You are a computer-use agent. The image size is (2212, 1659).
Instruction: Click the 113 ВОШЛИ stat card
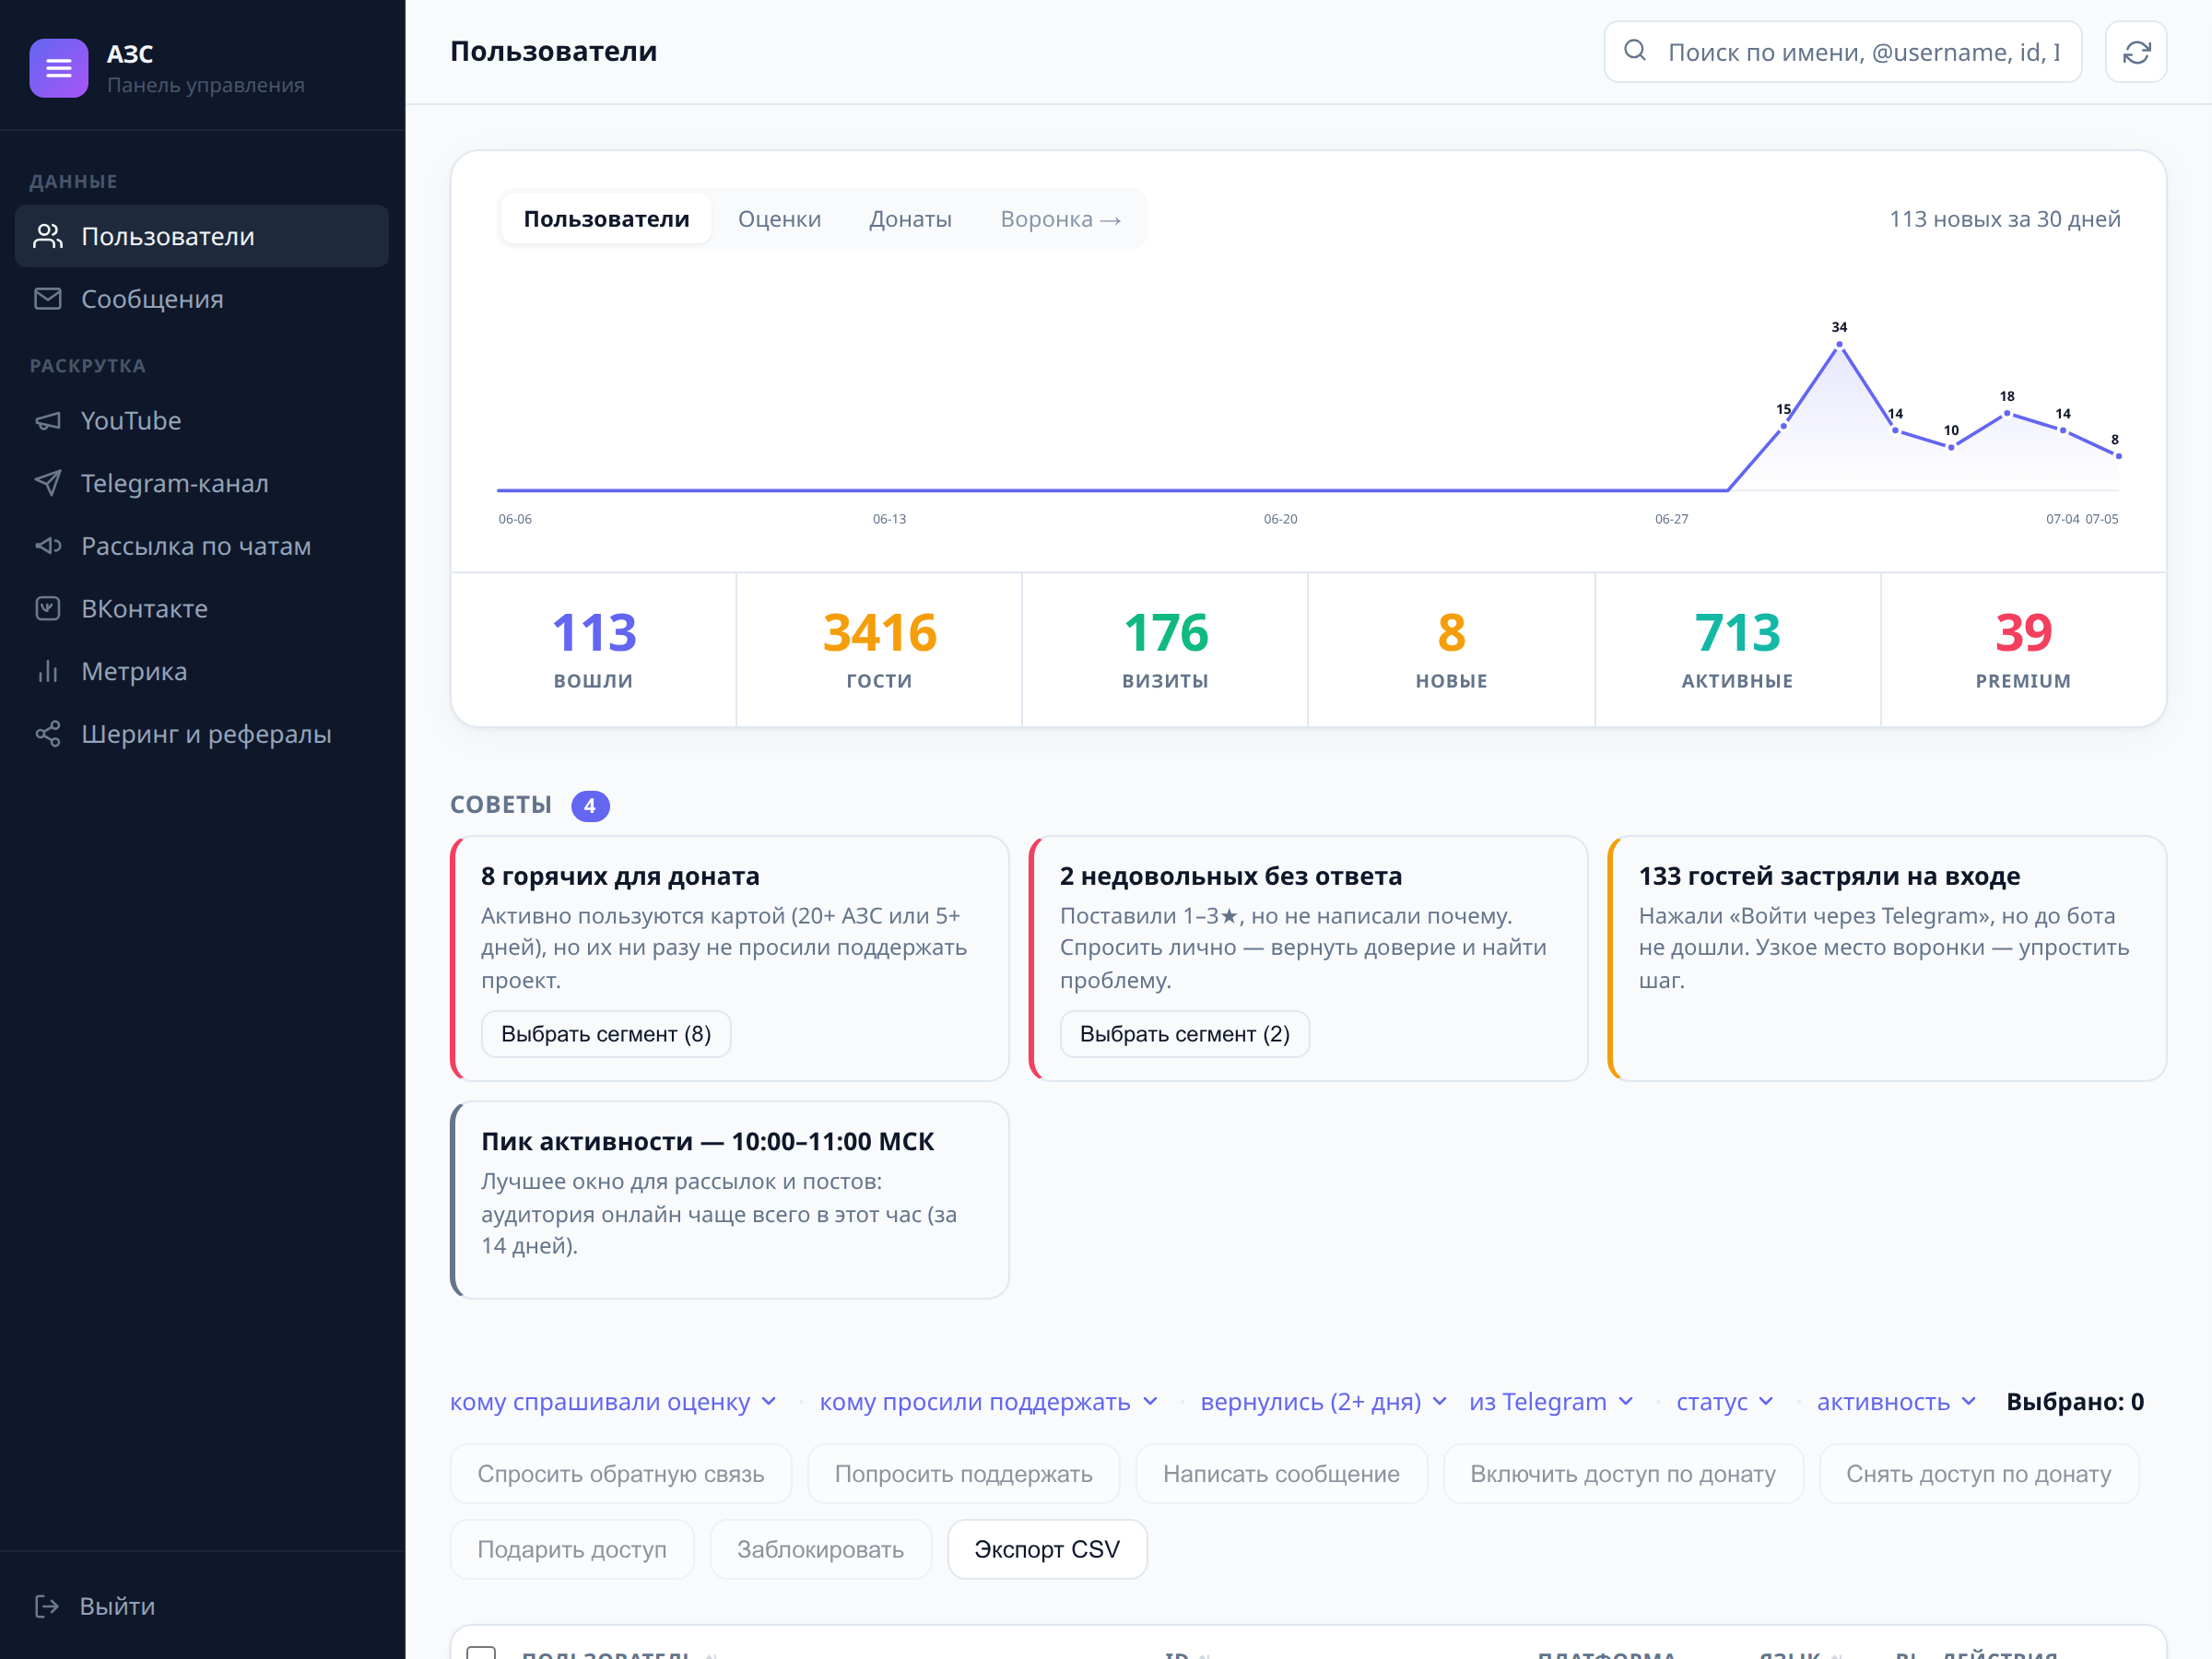pyautogui.click(x=594, y=649)
